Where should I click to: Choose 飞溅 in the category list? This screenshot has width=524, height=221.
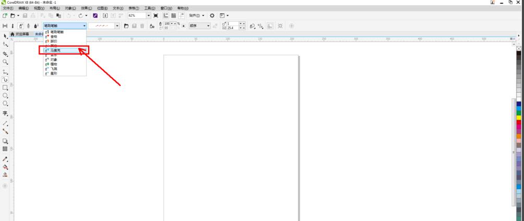click(65, 68)
